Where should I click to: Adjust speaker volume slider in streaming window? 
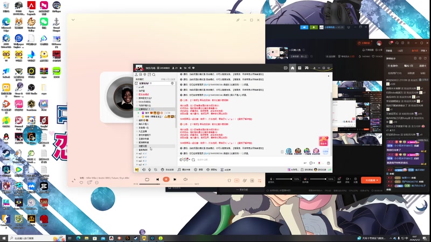tap(318, 179)
